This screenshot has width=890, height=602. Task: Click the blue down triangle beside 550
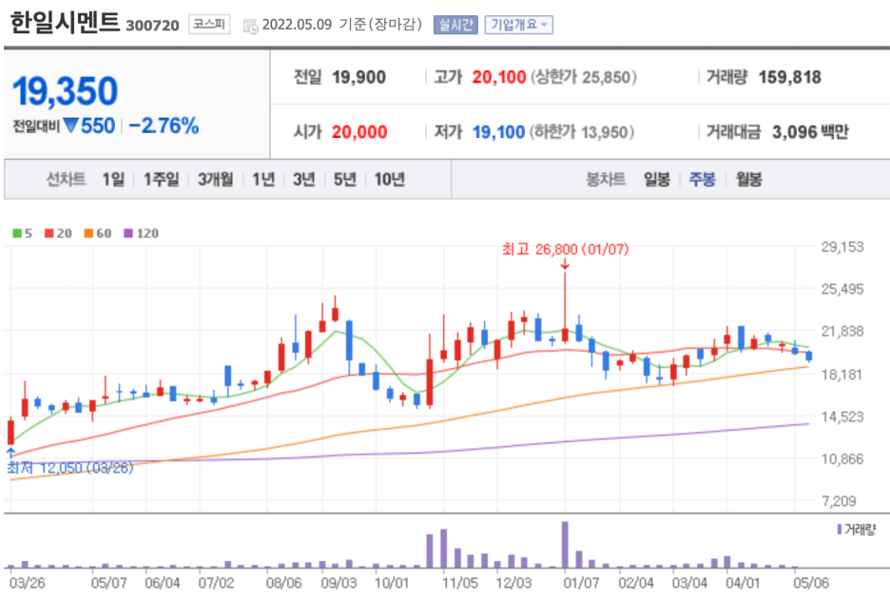[x=70, y=125]
